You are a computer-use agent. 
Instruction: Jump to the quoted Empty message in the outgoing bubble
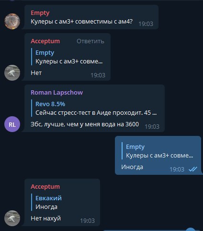point(158,151)
